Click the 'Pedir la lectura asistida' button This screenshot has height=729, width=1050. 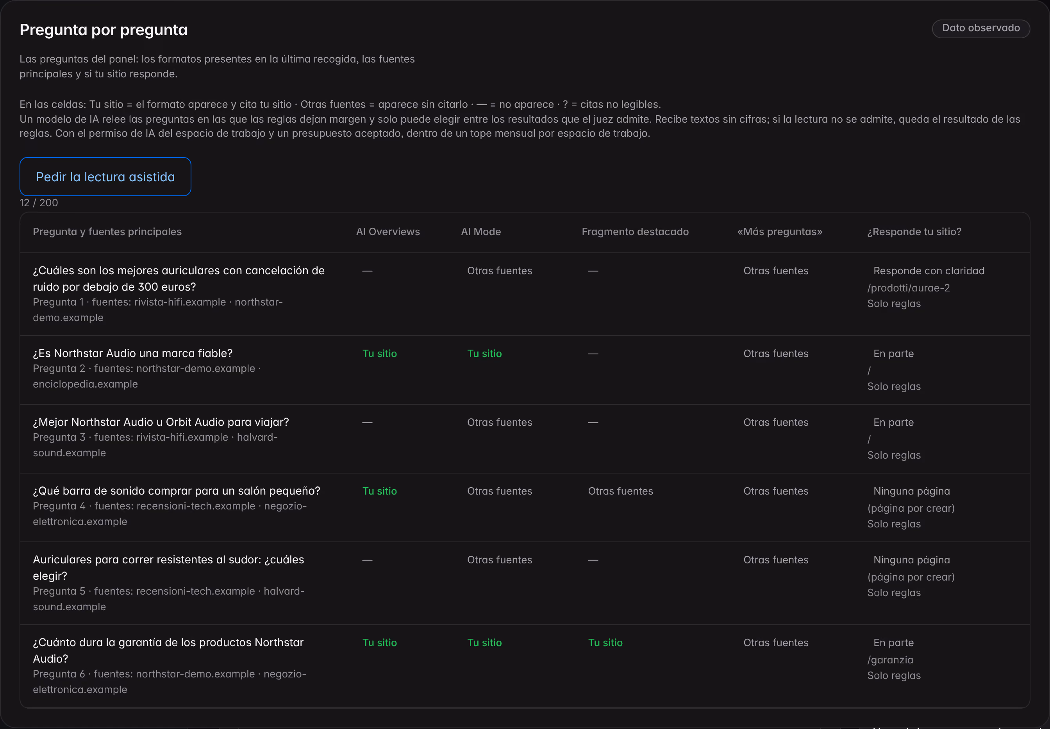105,177
